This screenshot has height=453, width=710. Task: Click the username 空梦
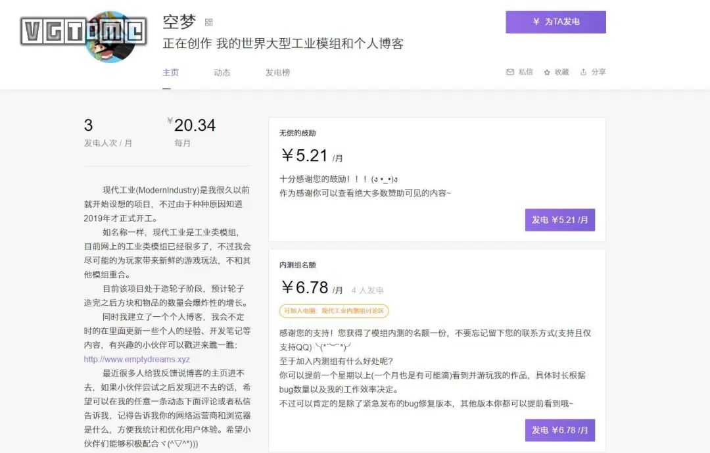(x=179, y=22)
